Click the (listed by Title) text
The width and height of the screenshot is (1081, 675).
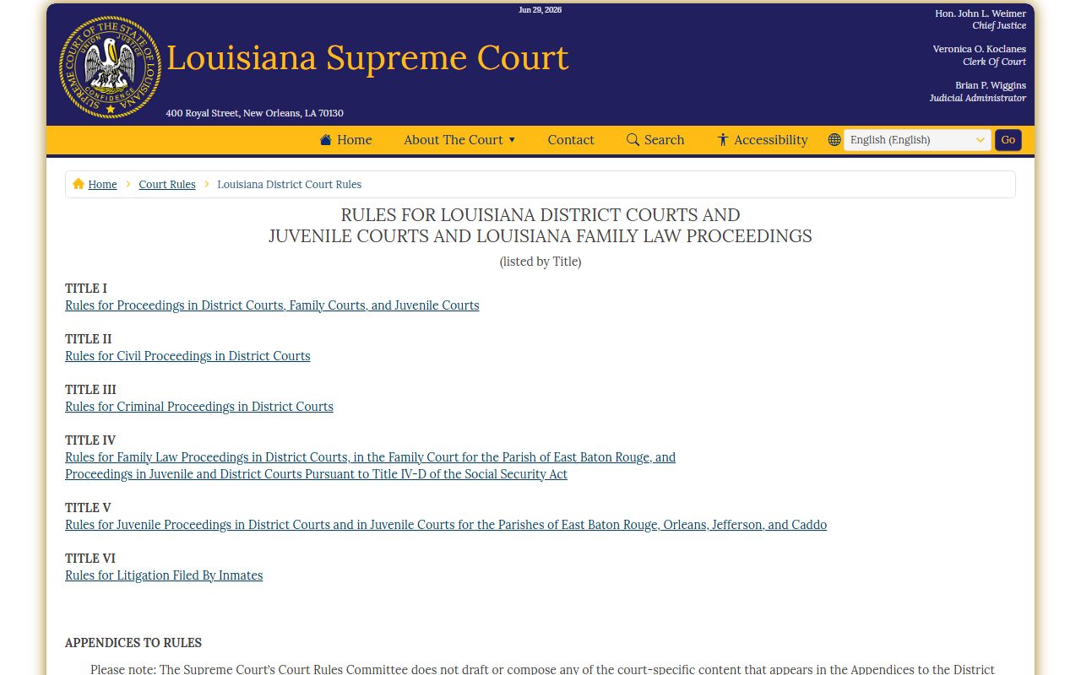click(540, 262)
